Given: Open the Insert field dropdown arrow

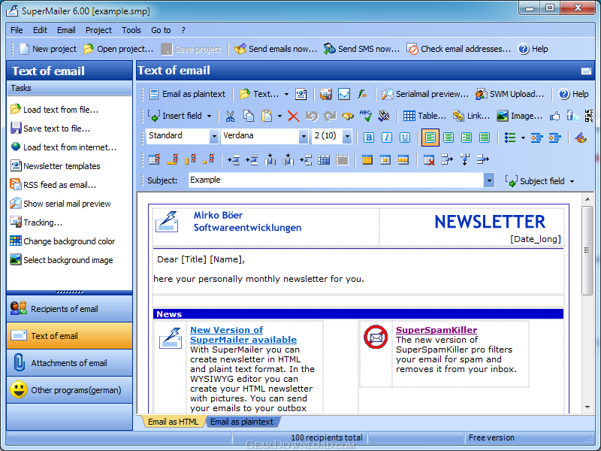Looking at the screenshot, I should coord(210,116).
